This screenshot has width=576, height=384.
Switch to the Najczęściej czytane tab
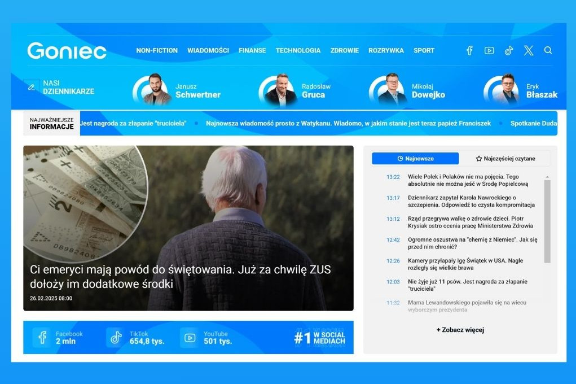505,159
